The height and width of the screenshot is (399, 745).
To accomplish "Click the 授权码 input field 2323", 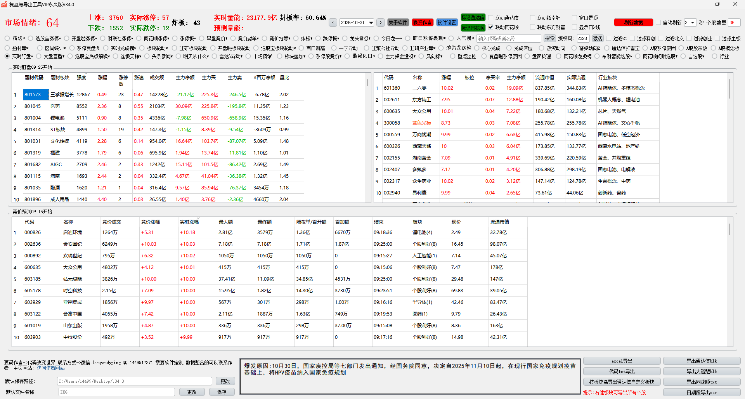I will [583, 38].
